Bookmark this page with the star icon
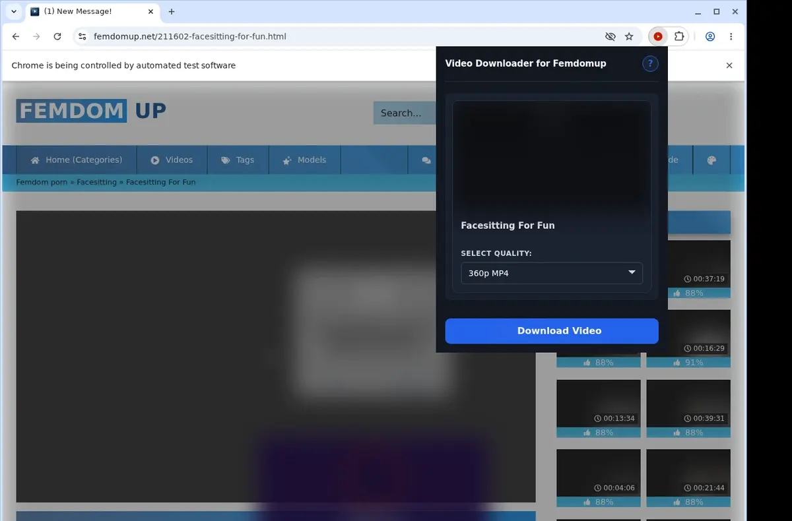The width and height of the screenshot is (792, 521). (x=629, y=37)
